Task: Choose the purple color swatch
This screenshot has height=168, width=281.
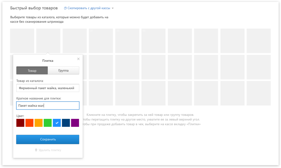Action: [x=75, y=123]
